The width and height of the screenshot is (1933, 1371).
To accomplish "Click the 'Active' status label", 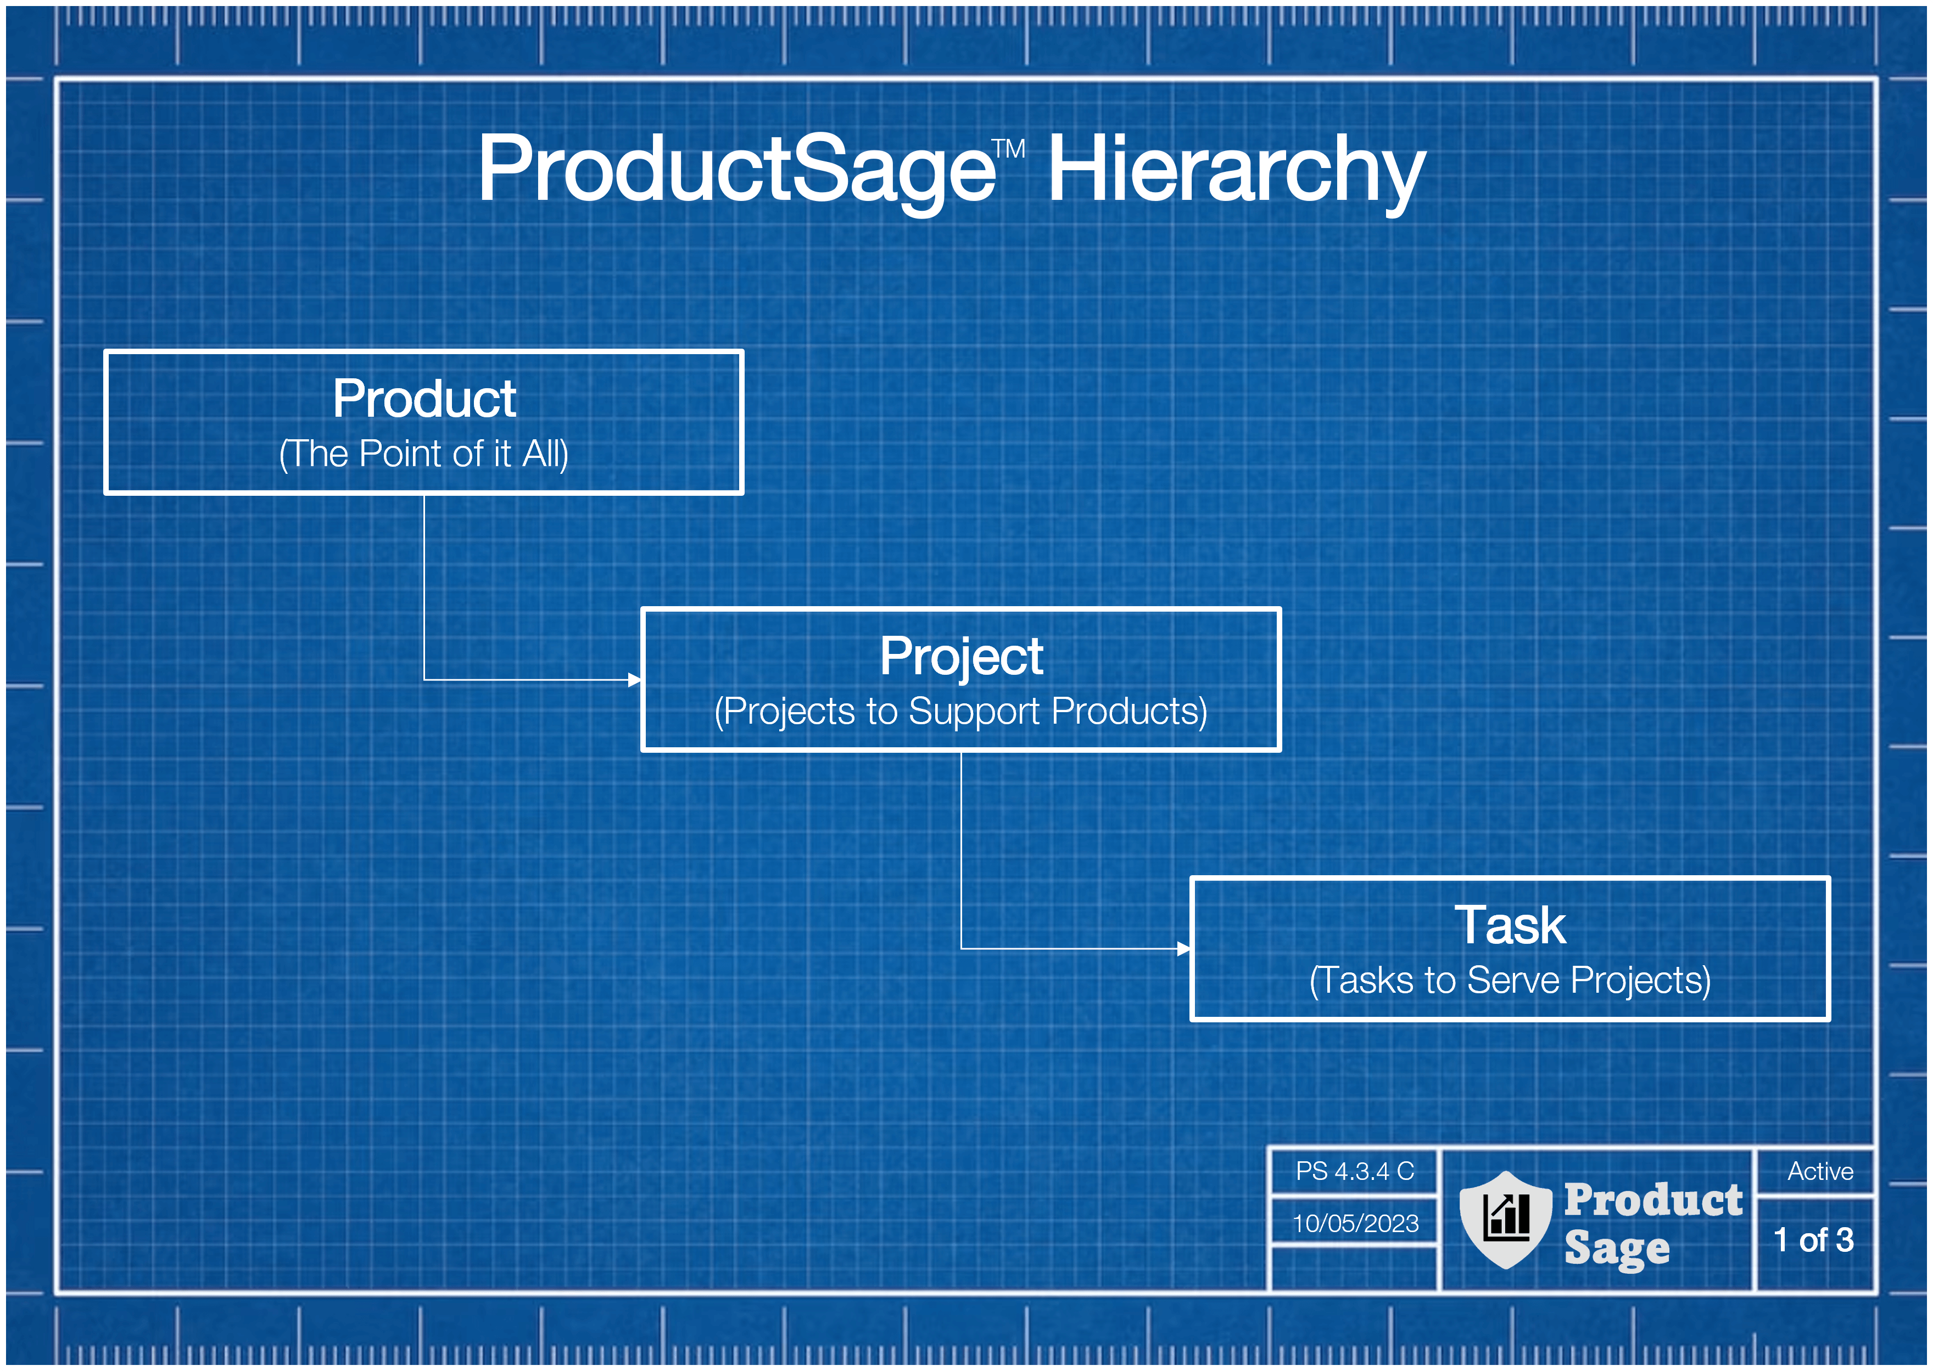I will [x=1821, y=1172].
